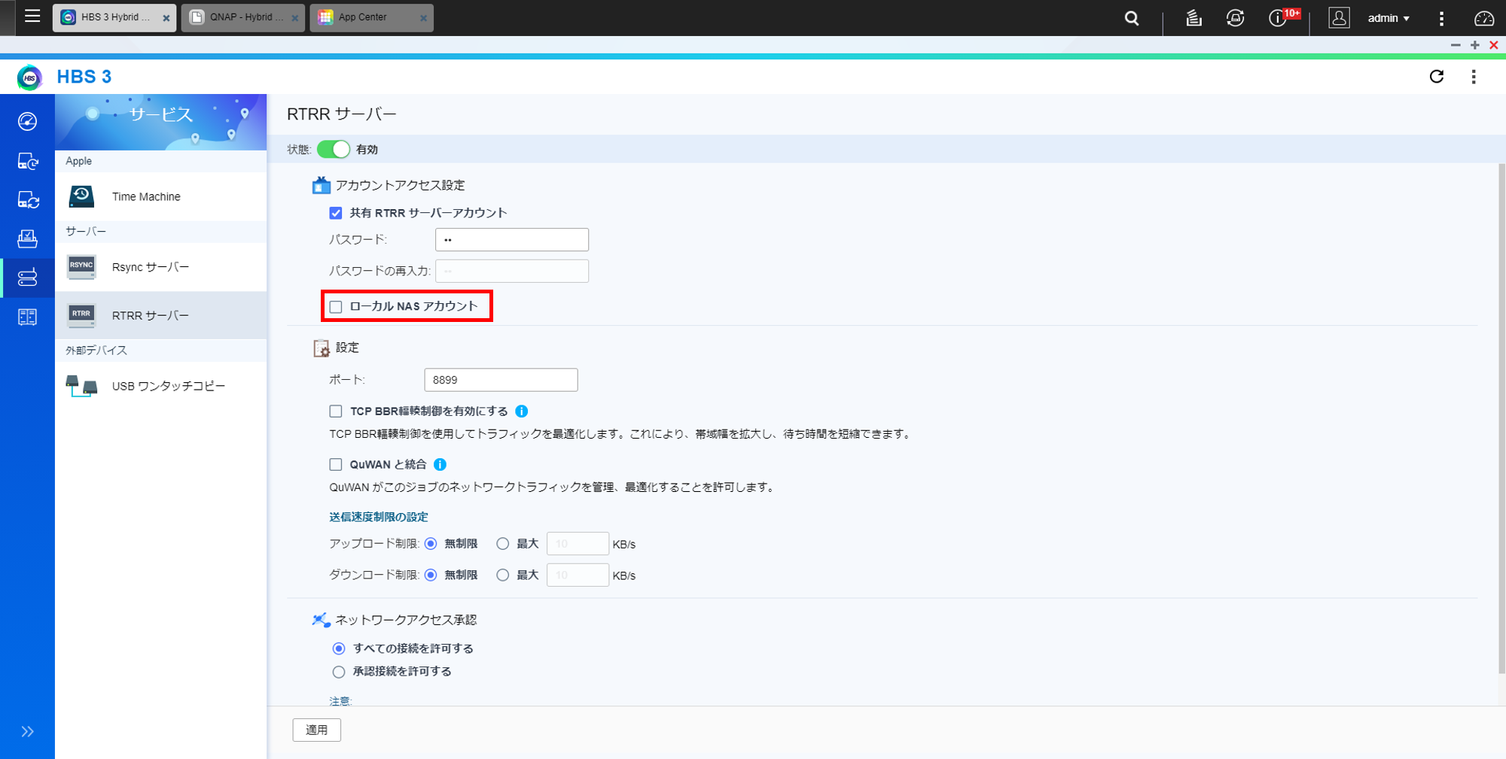Open the dashboard gauge icon
1506x759 pixels.
point(1483,18)
